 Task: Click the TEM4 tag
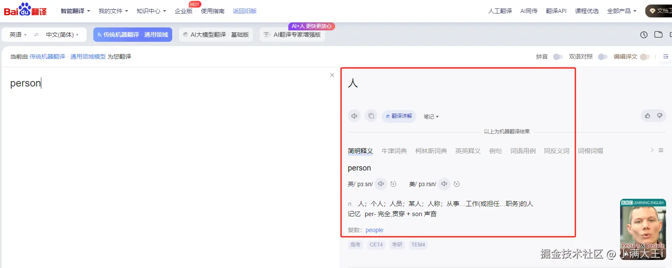(x=418, y=245)
